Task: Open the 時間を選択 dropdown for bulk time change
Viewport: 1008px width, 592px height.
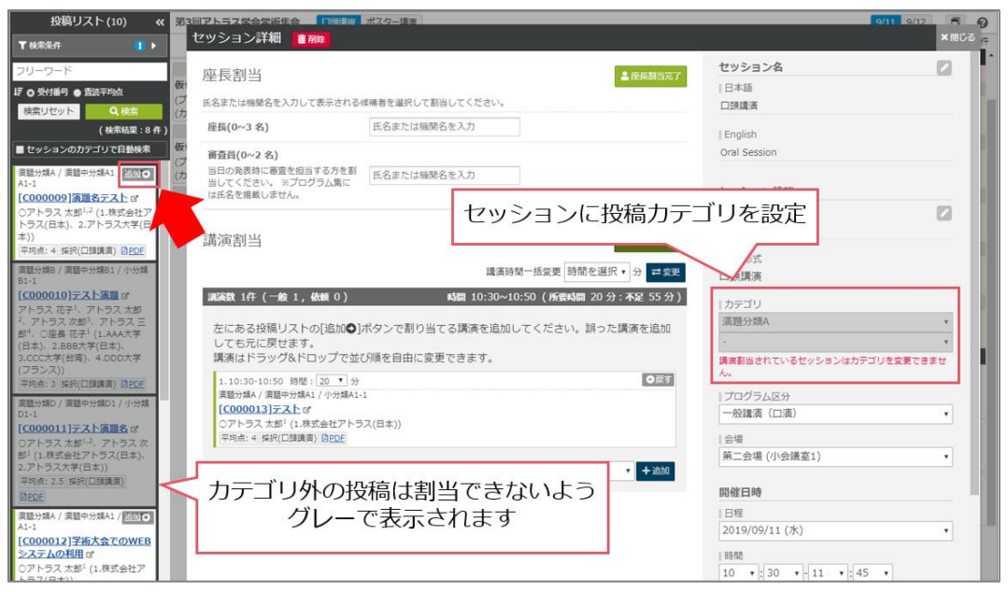Action: pos(595,271)
